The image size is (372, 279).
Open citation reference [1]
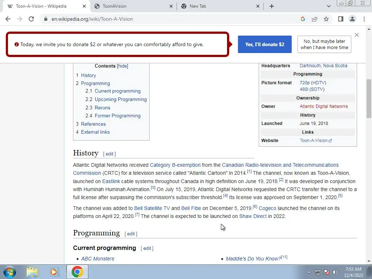pos(249,171)
